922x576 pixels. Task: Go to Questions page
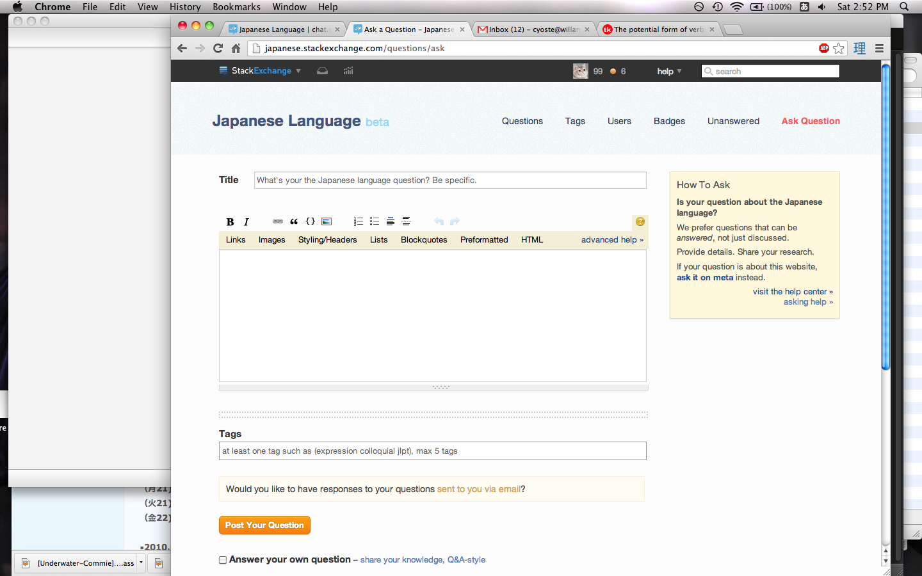522,121
